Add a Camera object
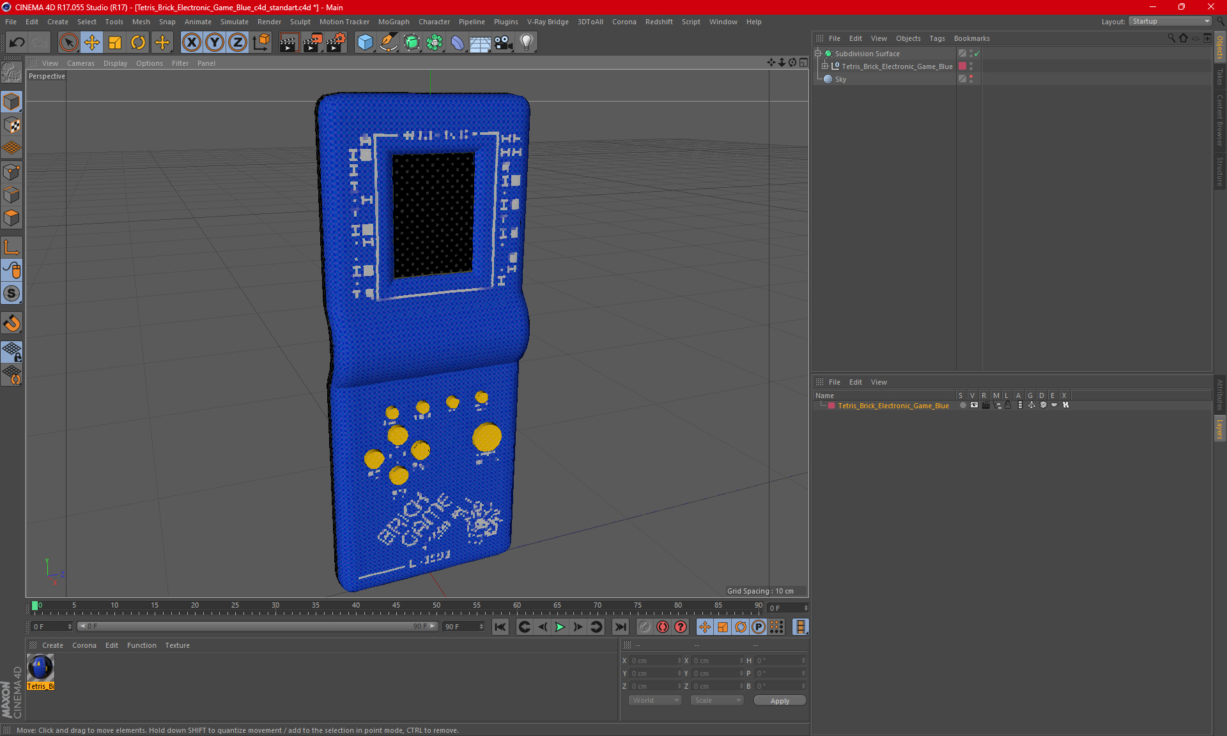The image size is (1227, 736). pyautogui.click(x=504, y=42)
